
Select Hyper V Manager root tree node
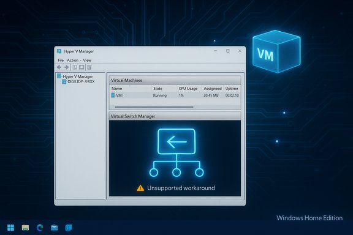[78, 76]
